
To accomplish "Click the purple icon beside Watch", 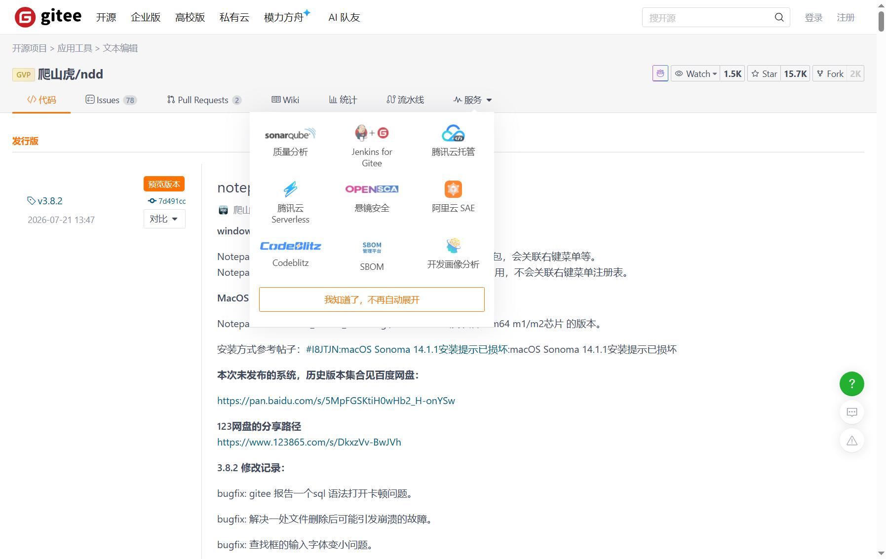I will click(660, 74).
